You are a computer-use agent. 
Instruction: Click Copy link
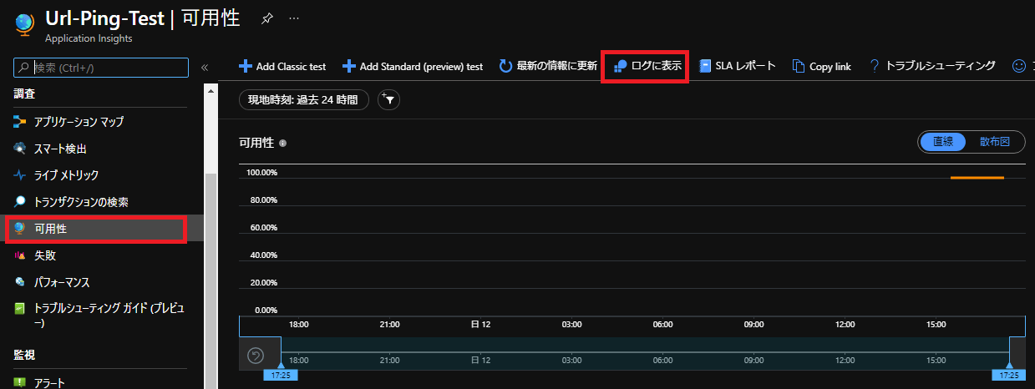coord(822,66)
